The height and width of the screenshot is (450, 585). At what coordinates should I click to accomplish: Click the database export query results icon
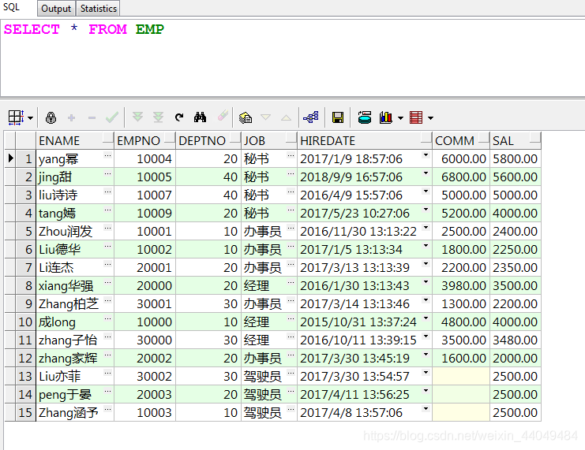pyautogui.click(x=365, y=117)
